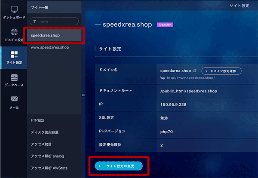Click the ドメイン設定確認 button
This screenshot has width=258, height=178.
[221, 71]
